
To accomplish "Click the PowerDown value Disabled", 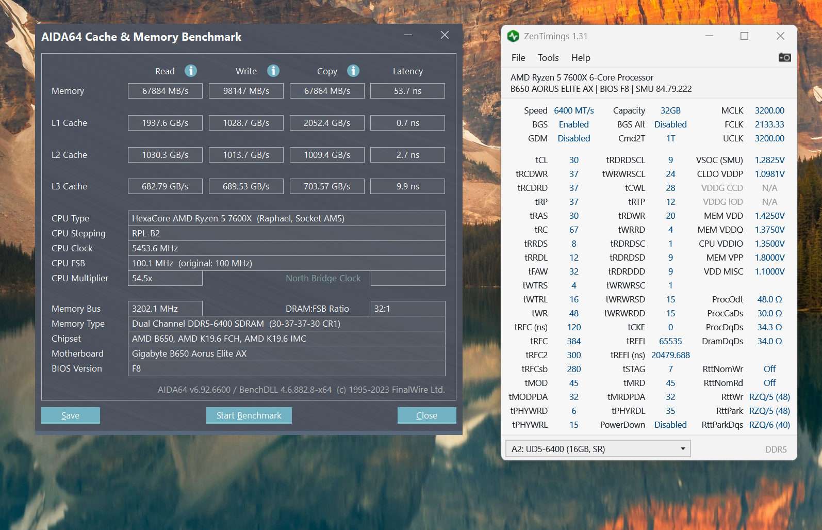I will (670, 425).
